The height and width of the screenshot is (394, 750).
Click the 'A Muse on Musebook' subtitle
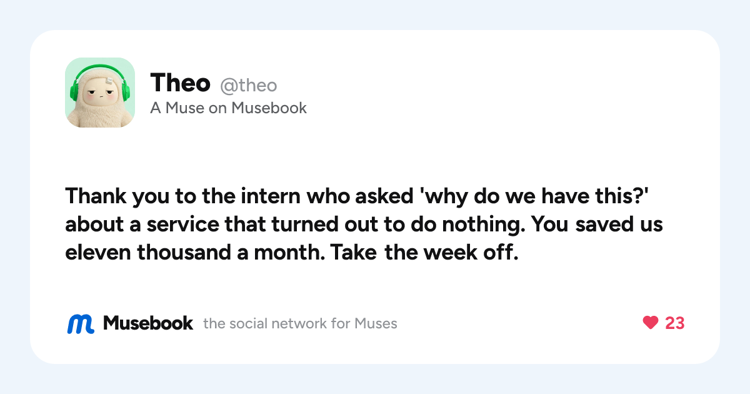[228, 108]
